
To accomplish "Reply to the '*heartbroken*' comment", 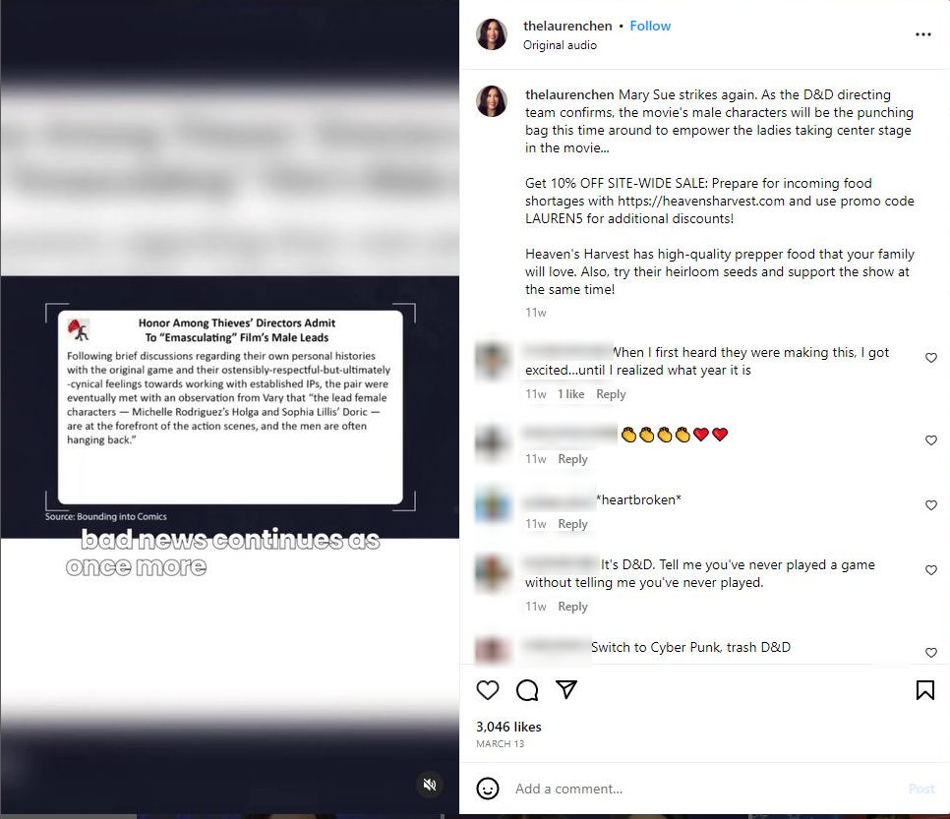I will (572, 523).
